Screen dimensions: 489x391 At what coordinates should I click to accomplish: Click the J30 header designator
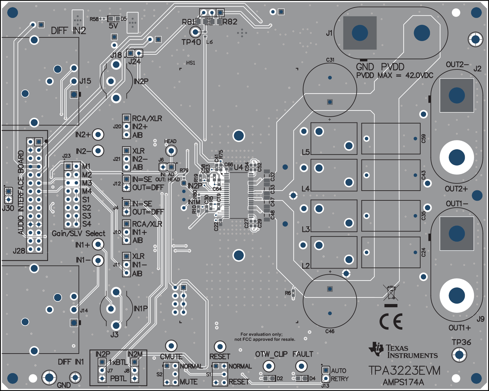point(8,208)
